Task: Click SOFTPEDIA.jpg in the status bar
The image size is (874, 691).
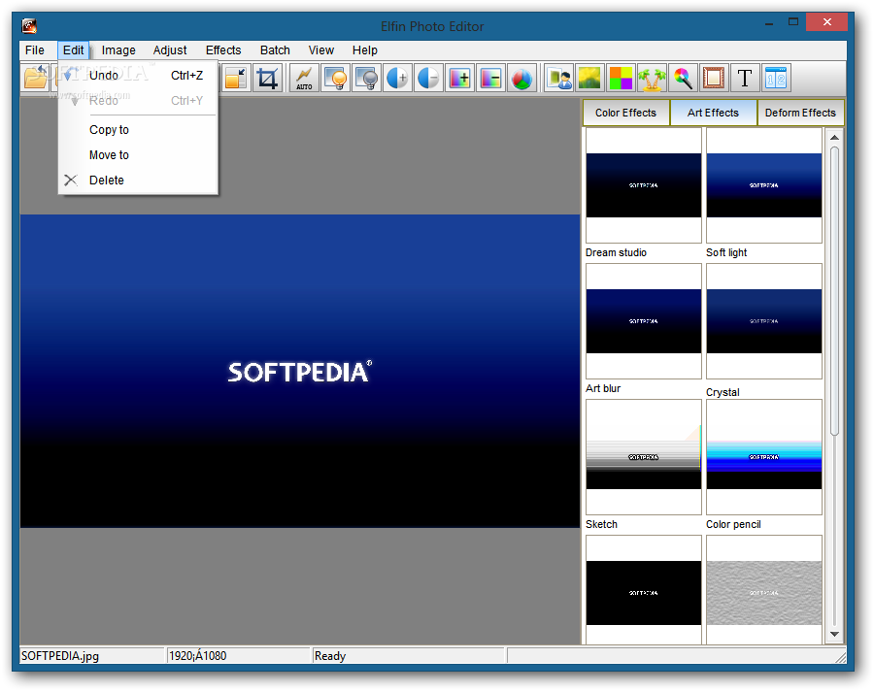Action: tap(59, 656)
